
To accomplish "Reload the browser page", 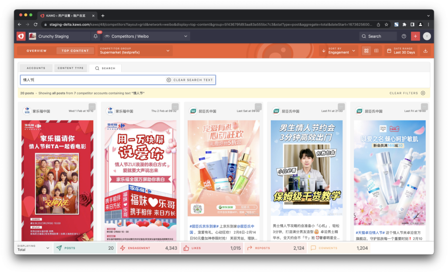I will (x=35, y=24).
